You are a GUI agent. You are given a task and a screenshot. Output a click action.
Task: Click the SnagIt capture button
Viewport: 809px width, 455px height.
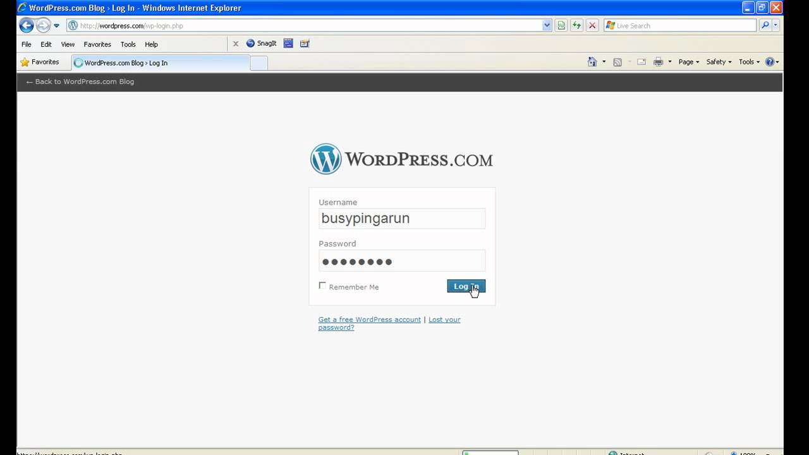(262, 44)
